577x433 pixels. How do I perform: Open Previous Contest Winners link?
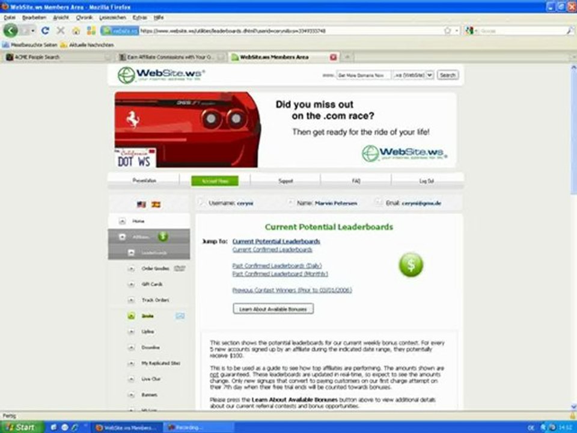(292, 290)
